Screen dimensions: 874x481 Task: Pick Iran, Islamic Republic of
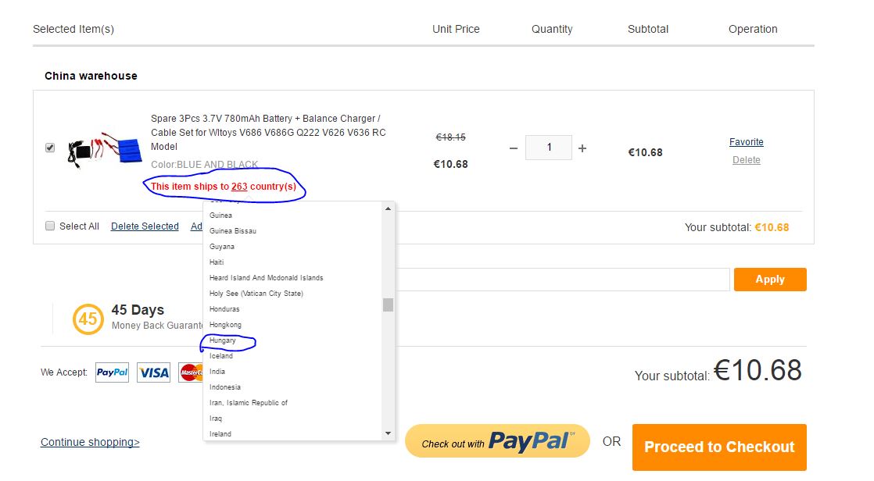248,402
